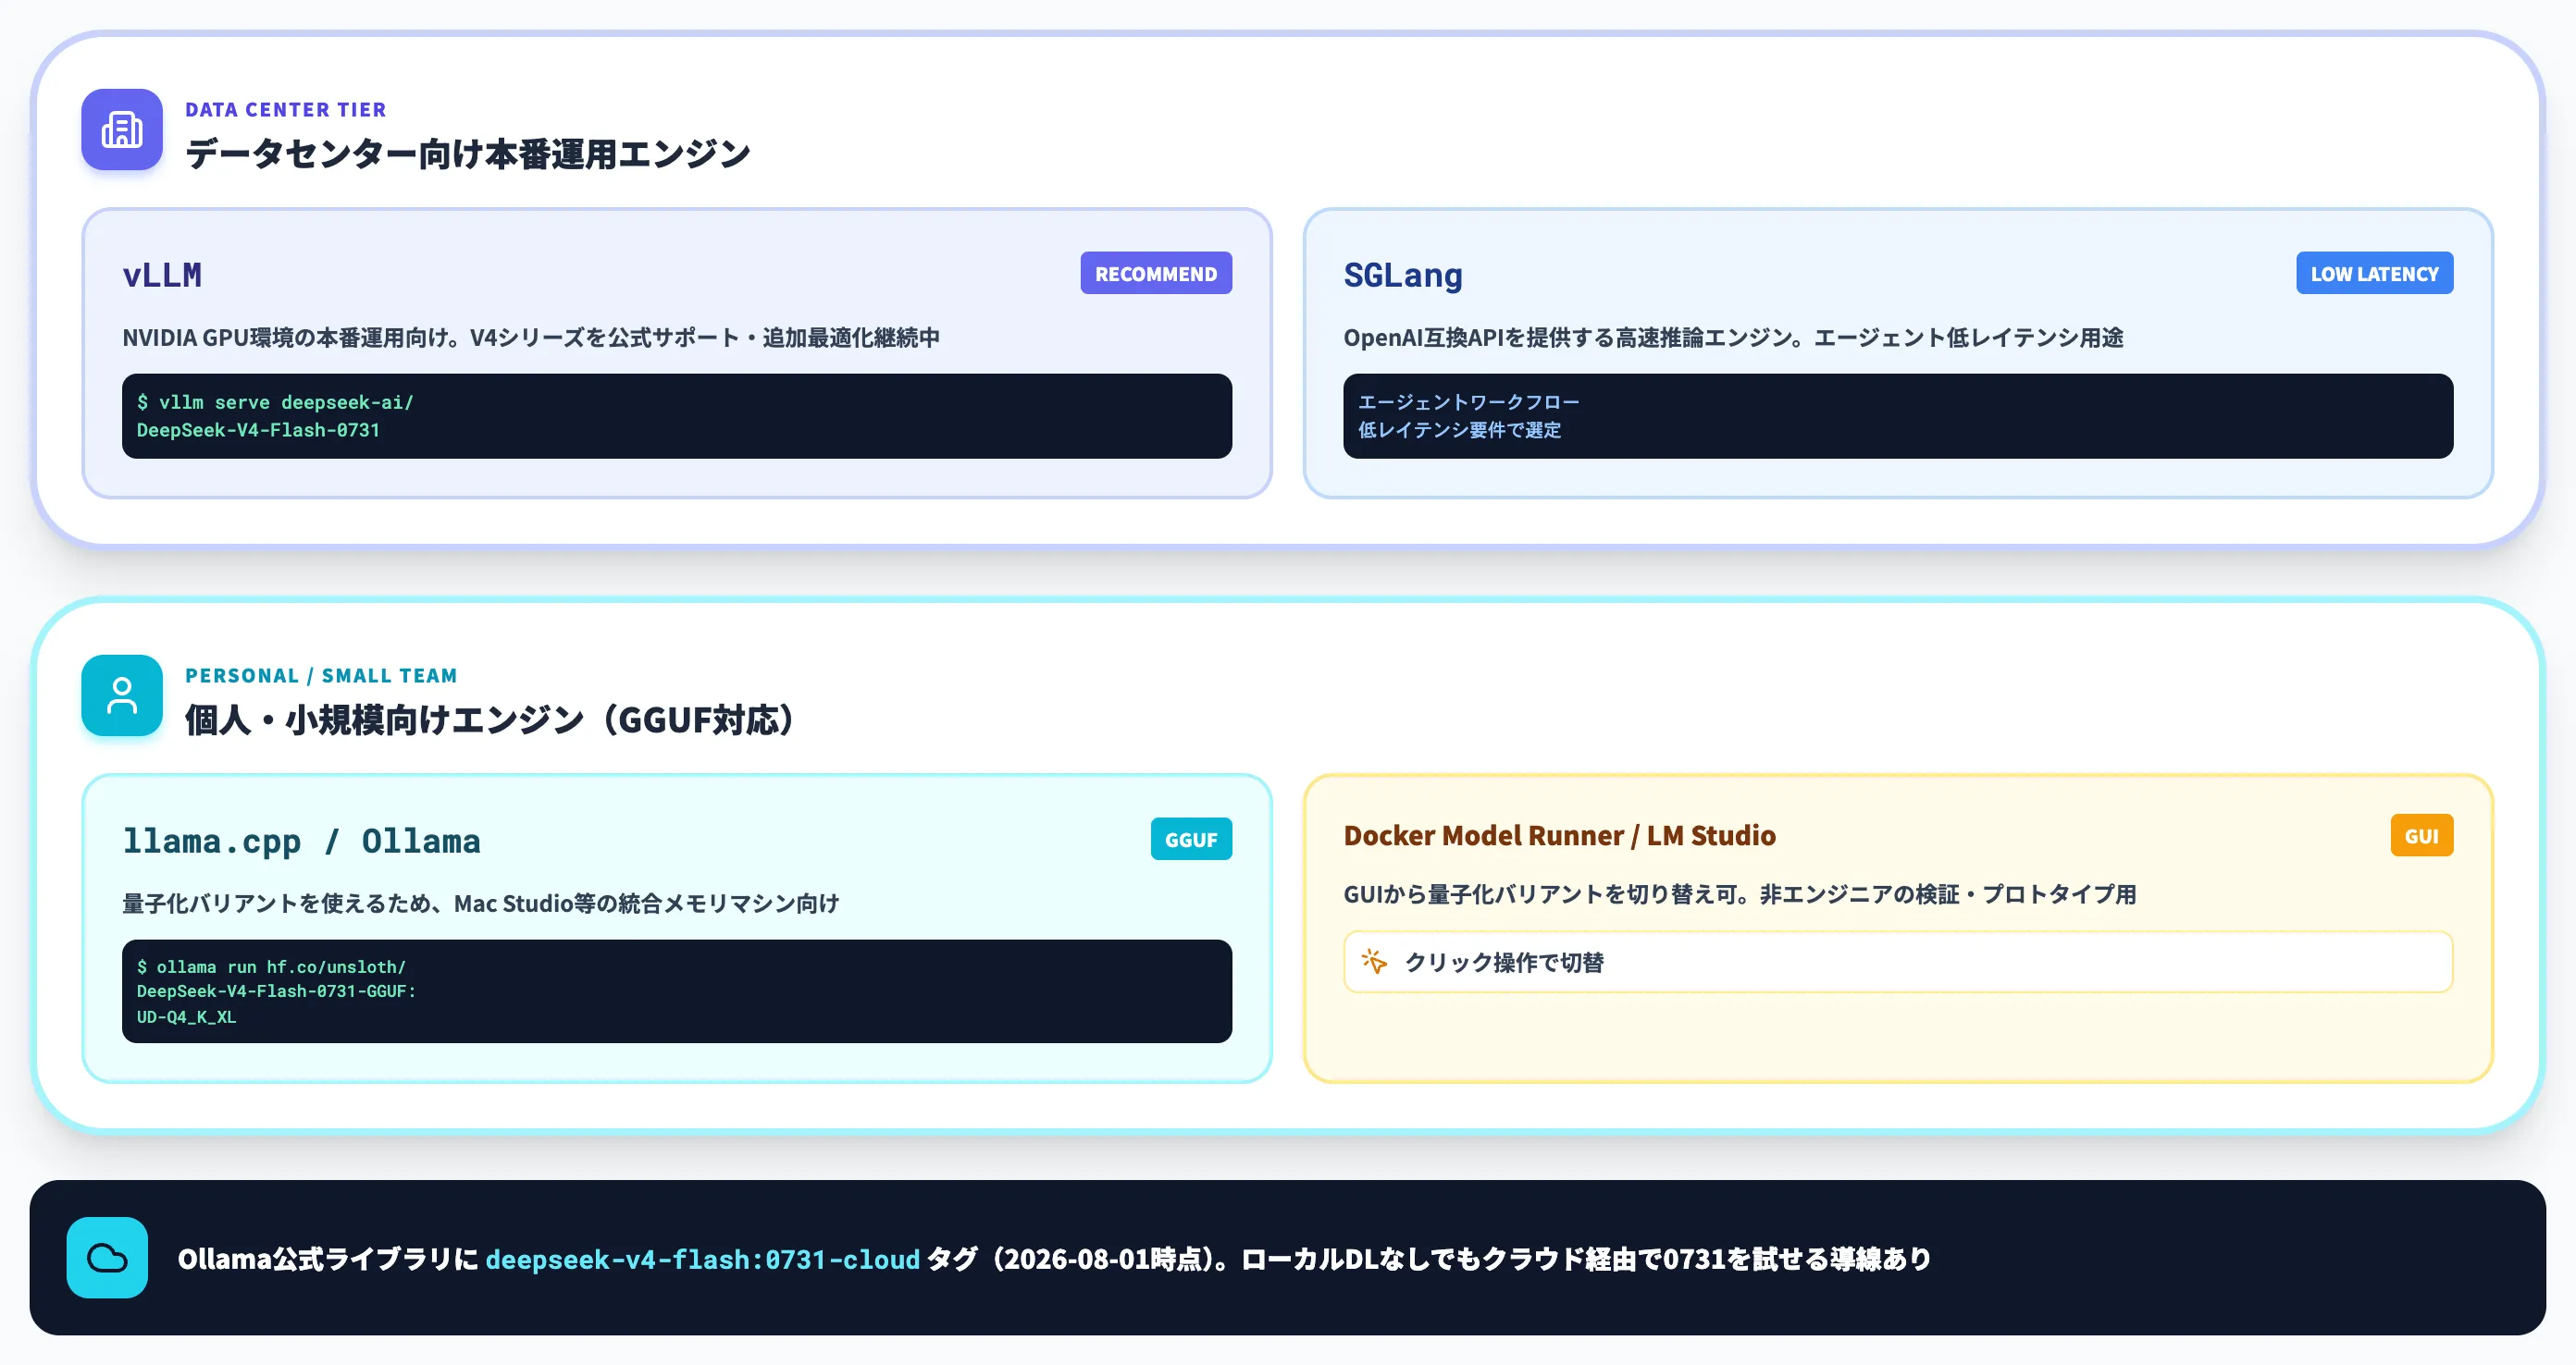
Task: Click the OpenAI互換APIを提供する description text
Action: pos(1733,338)
